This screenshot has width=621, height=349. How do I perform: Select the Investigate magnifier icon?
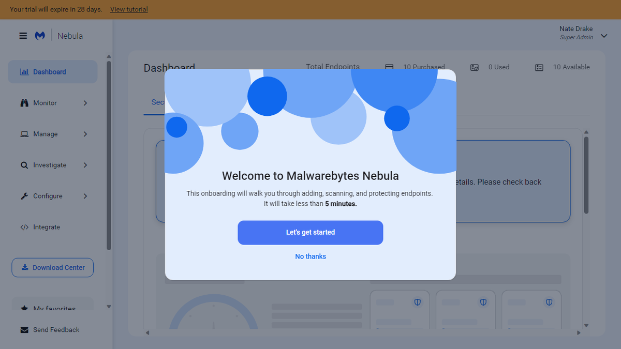[24, 164]
